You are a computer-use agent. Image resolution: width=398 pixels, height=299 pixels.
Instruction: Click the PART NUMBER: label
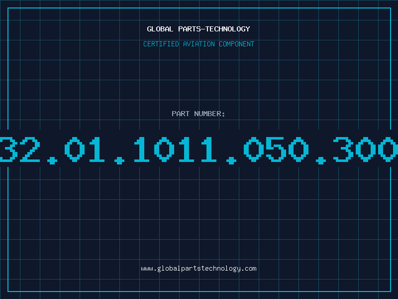pos(199,114)
